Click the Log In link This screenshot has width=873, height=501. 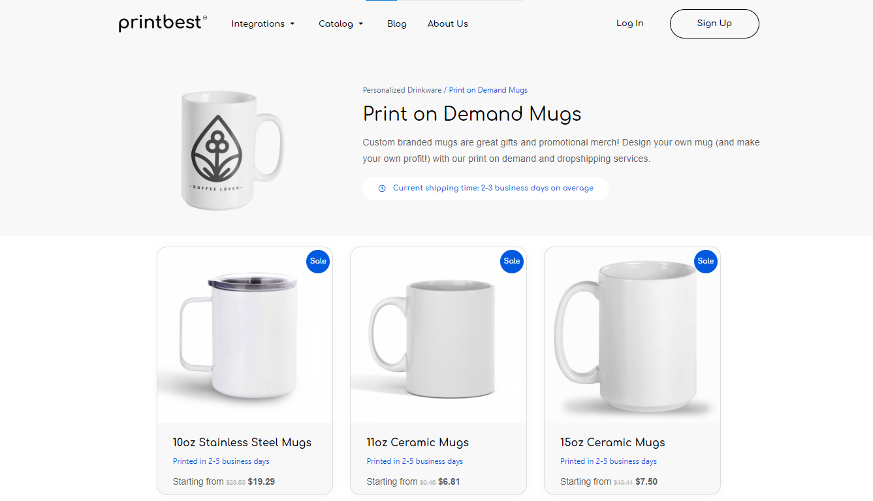pyautogui.click(x=630, y=23)
